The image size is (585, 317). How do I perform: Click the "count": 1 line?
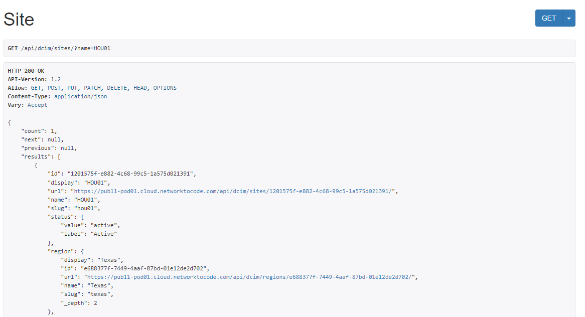39,131
